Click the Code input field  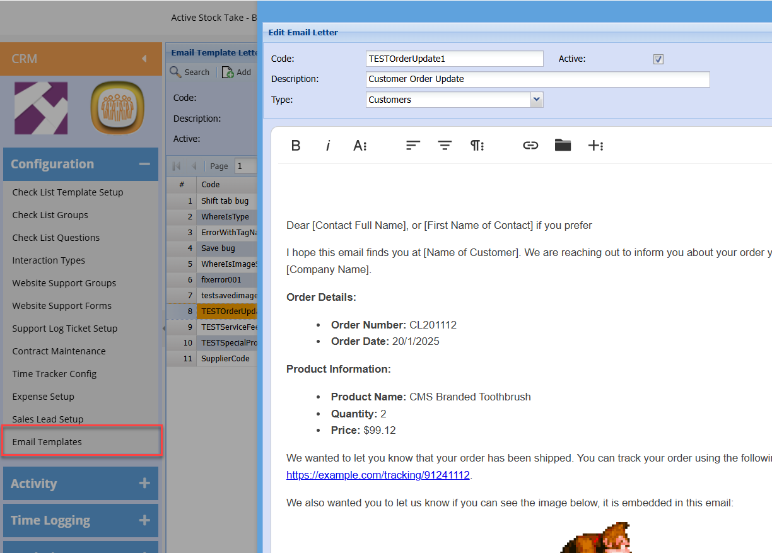pyautogui.click(x=454, y=59)
